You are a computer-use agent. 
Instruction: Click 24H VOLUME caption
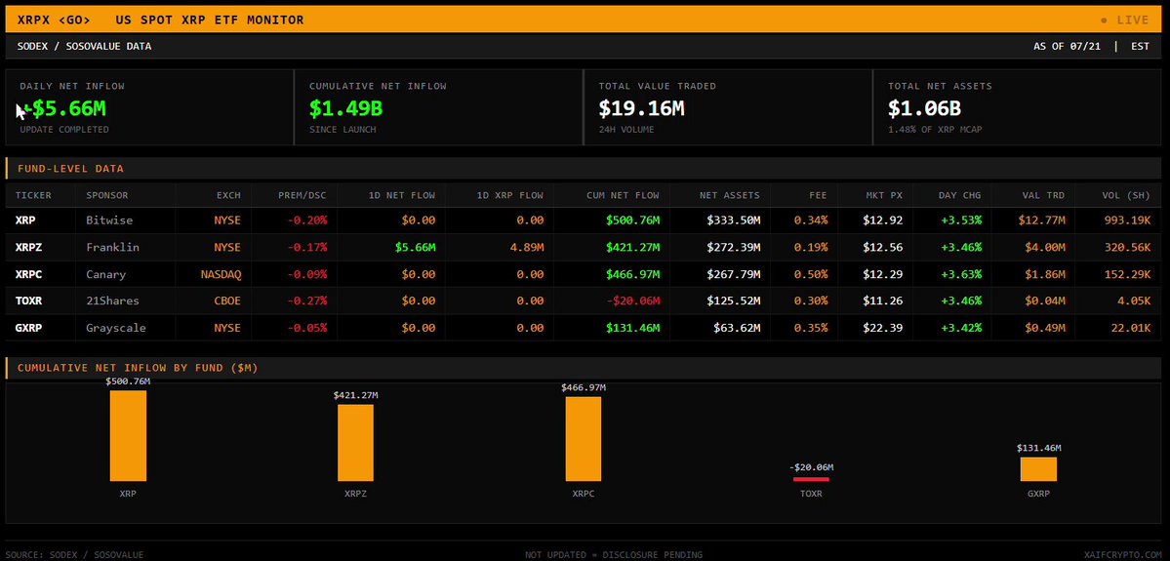tap(626, 130)
